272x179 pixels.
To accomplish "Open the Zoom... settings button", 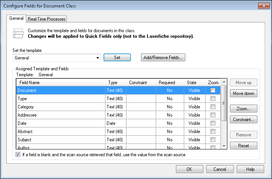I will [x=243, y=109].
